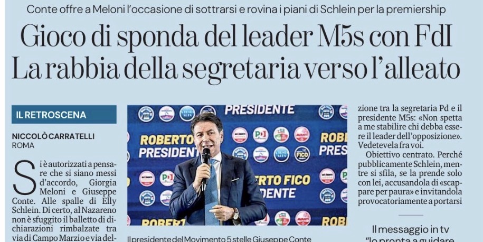Click author name Niccolò Carratelli

53,136
